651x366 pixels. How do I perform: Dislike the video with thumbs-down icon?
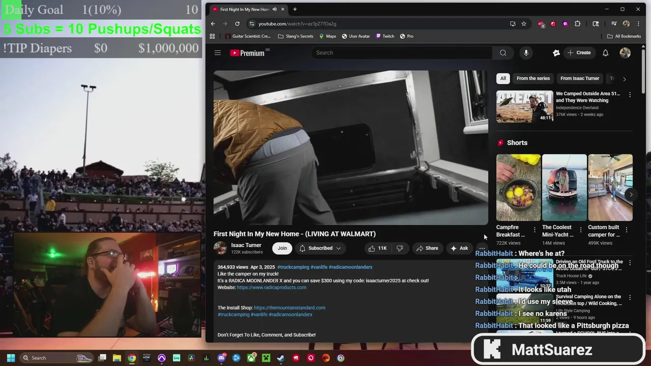point(400,248)
